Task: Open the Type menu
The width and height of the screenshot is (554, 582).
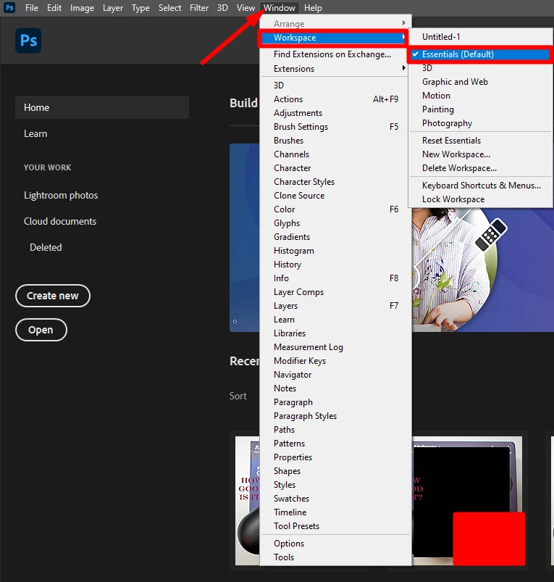Action: click(140, 8)
